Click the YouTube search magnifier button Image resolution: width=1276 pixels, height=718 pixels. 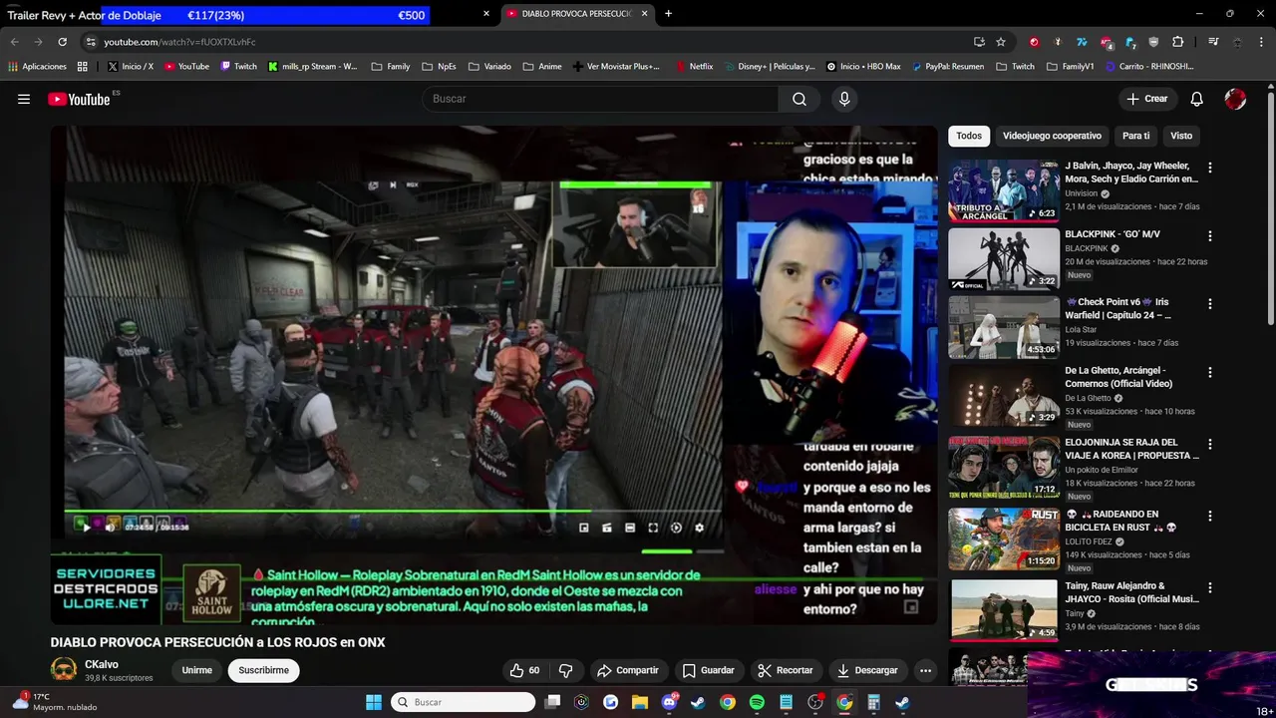[x=799, y=99]
